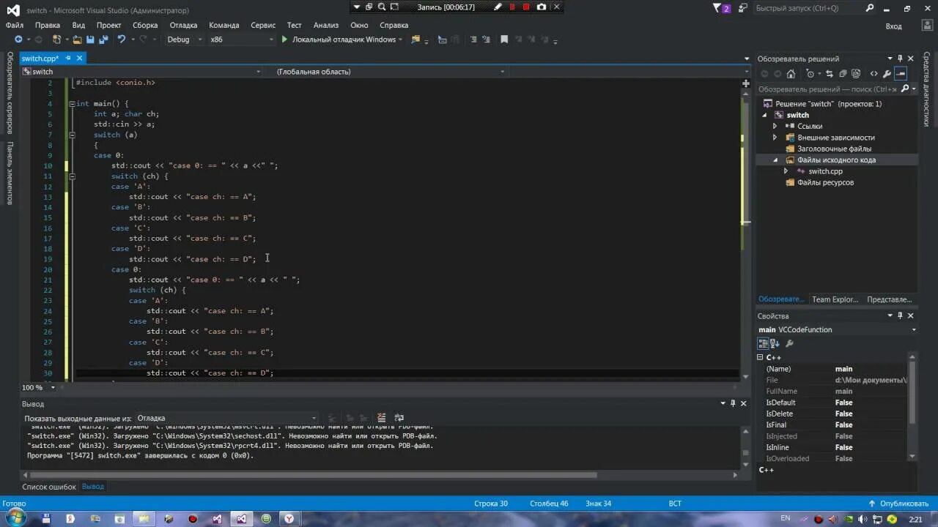Viewport: 938px width, 527px height.
Task: Open the switch project scope dropdown
Action: click(x=141, y=72)
